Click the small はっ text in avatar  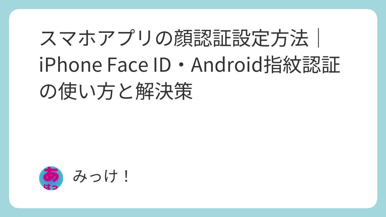pos(51,187)
